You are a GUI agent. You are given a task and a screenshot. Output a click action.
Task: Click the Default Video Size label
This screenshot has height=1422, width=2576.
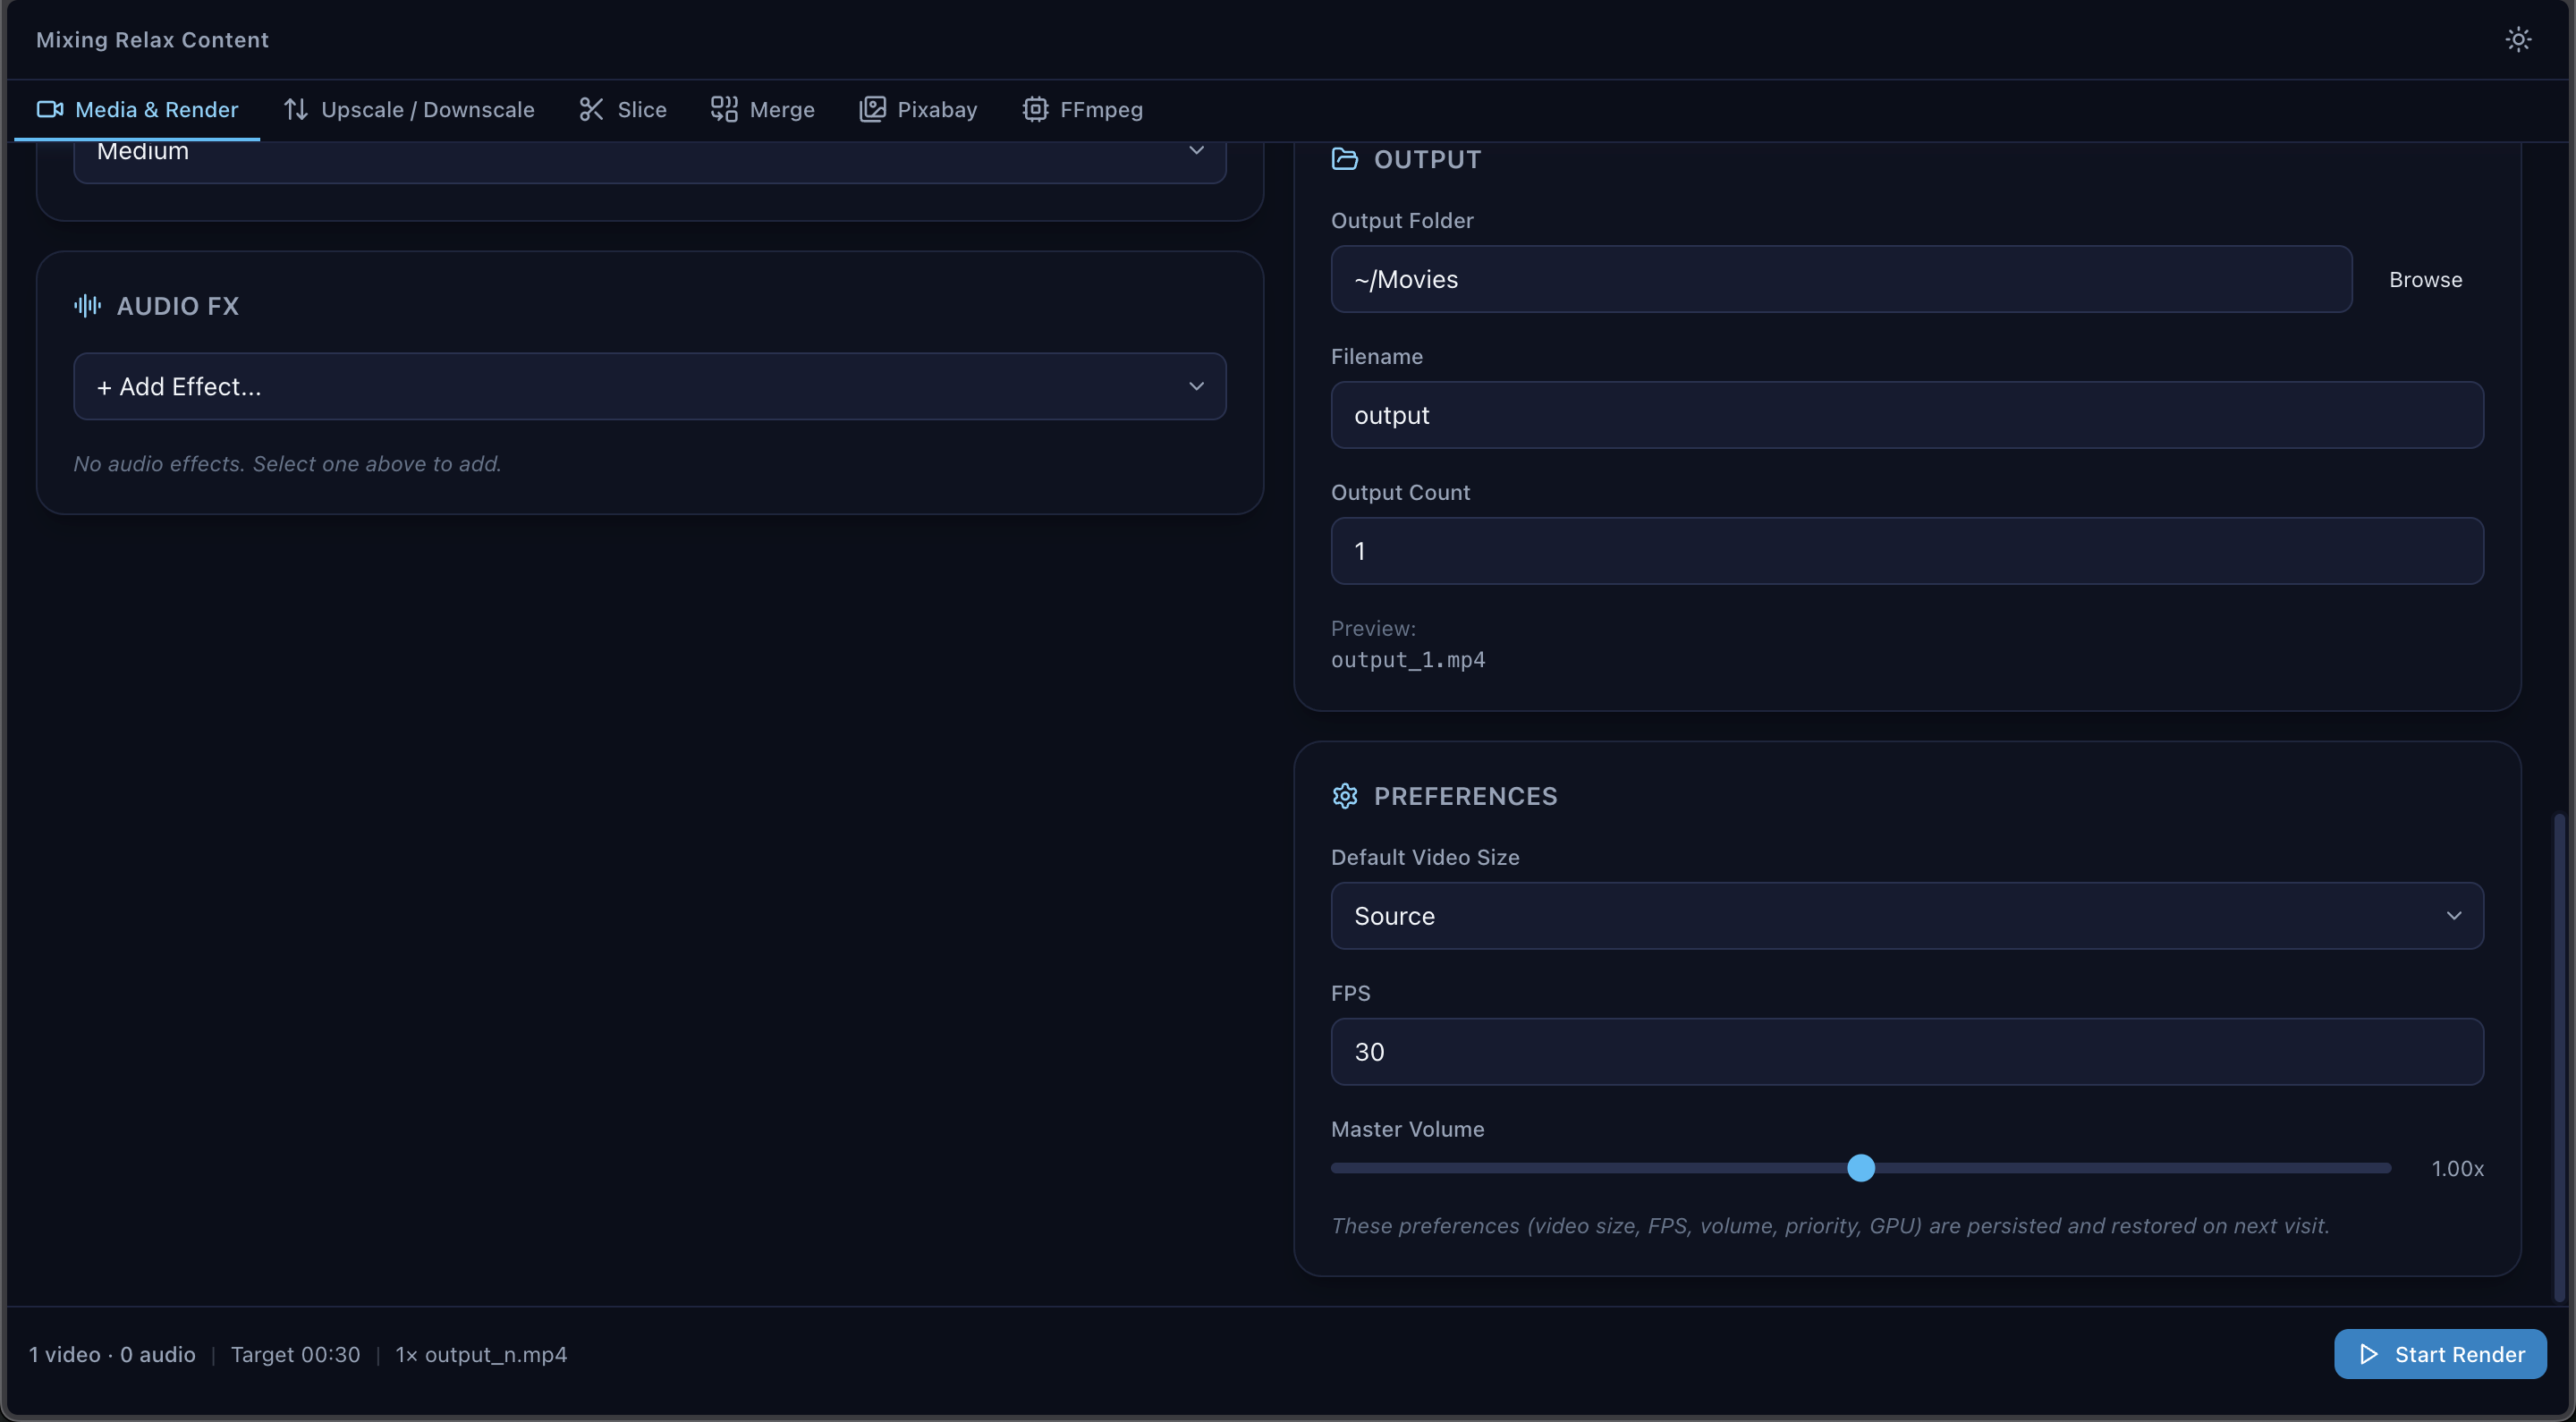point(1425,857)
